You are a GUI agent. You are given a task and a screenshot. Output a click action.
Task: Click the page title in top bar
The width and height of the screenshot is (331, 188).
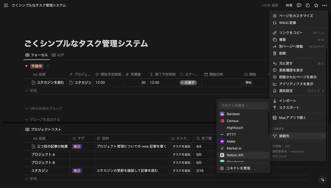pos(39,5)
